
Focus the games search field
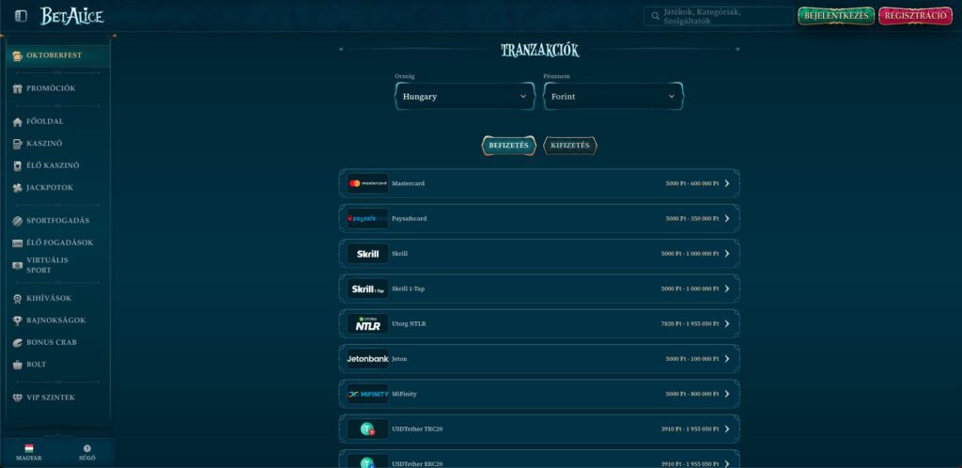point(719,16)
